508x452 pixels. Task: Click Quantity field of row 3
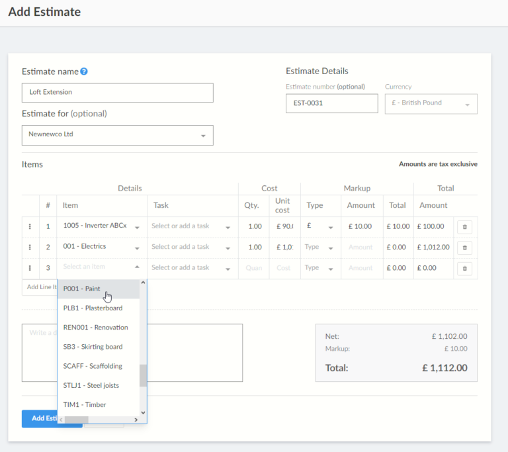(x=254, y=268)
